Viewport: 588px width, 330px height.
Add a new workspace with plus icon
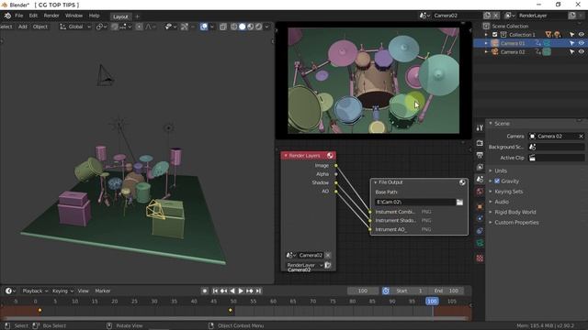tap(137, 16)
